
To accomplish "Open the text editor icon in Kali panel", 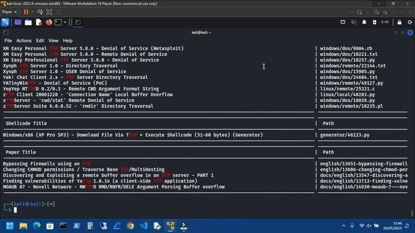I will coord(39,23).
